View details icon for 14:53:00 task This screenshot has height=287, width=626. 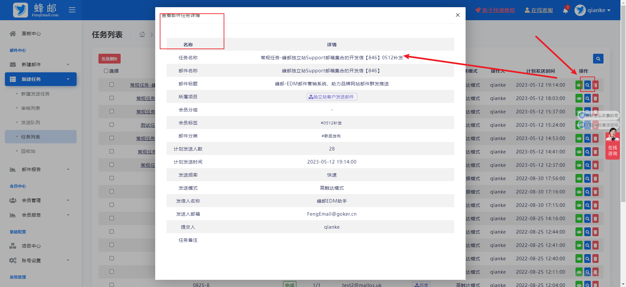(x=587, y=138)
